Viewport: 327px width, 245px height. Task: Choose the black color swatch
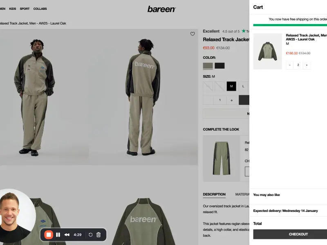point(219,65)
